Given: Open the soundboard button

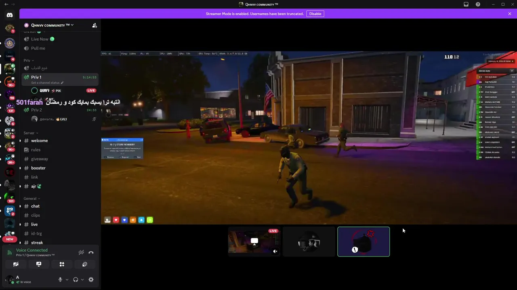Looking at the screenshot, I should (85, 264).
